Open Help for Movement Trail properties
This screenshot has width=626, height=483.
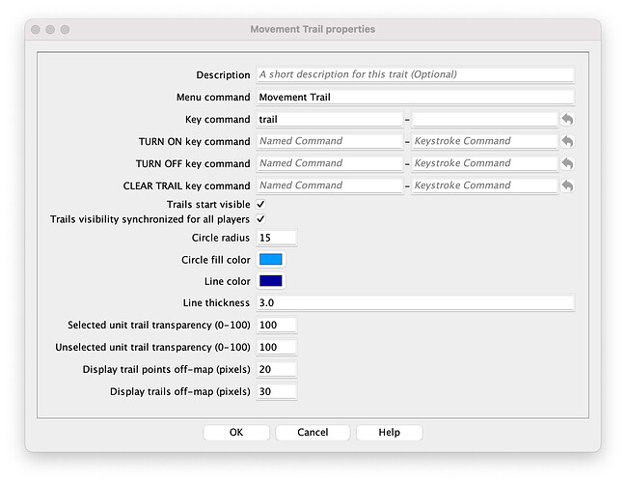[x=390, y=432]
